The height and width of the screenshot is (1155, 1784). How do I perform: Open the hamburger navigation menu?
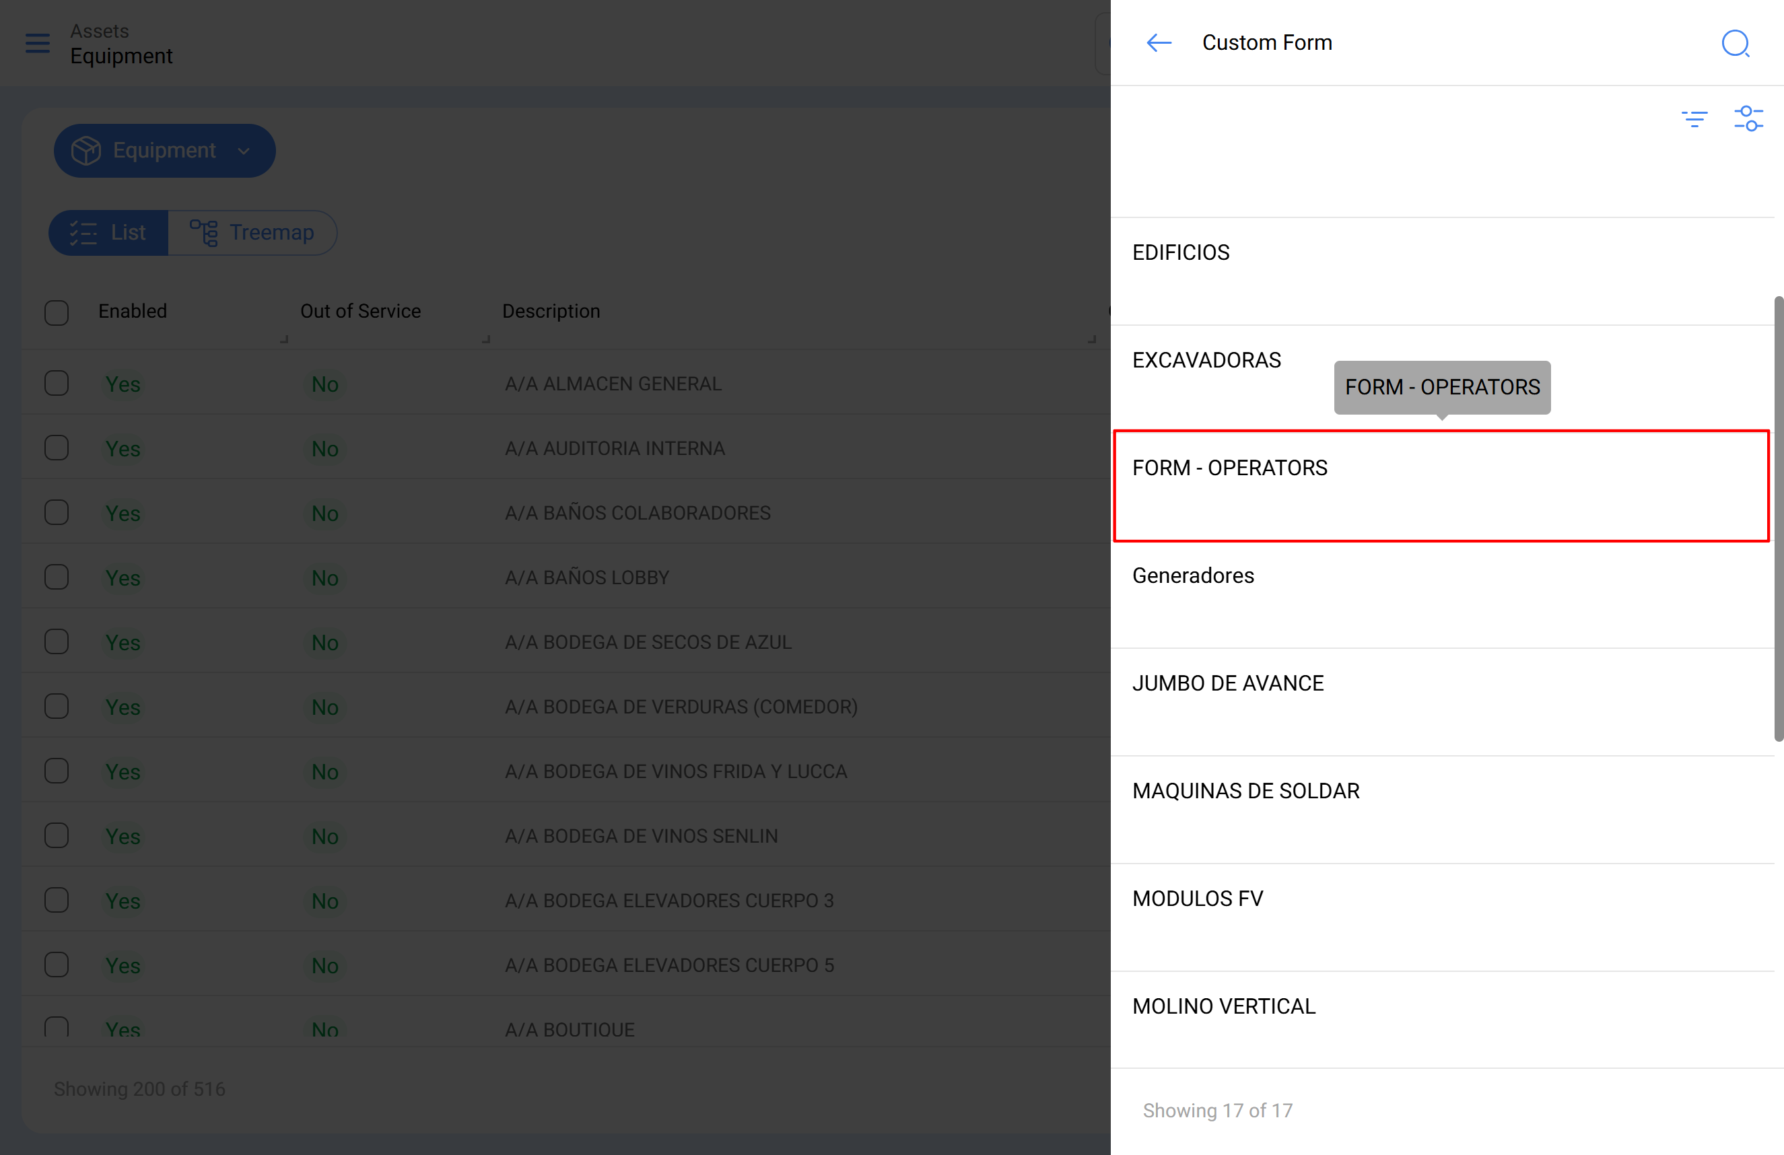pos(38,44)
